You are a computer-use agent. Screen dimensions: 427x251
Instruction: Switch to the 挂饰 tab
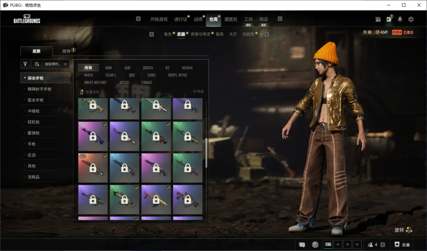[66, 51]
